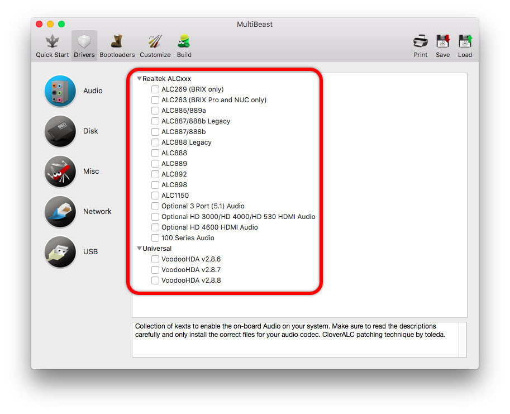
Task: Enable the ALC892 checkbox
Action: point(155,174)
